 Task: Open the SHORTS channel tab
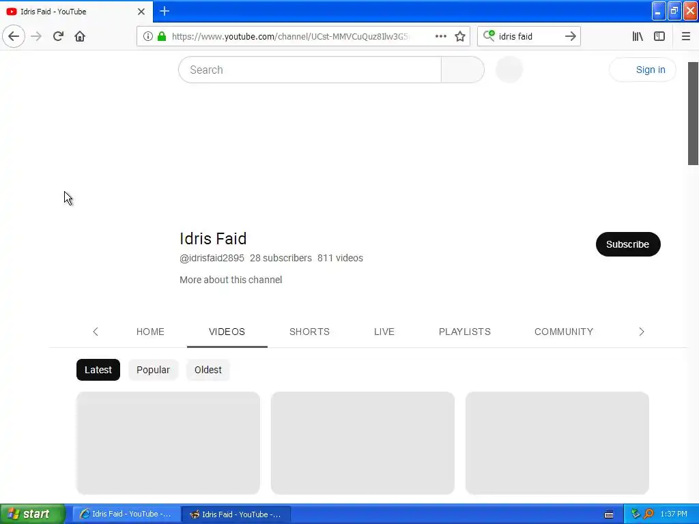click(x=309, y=332)
